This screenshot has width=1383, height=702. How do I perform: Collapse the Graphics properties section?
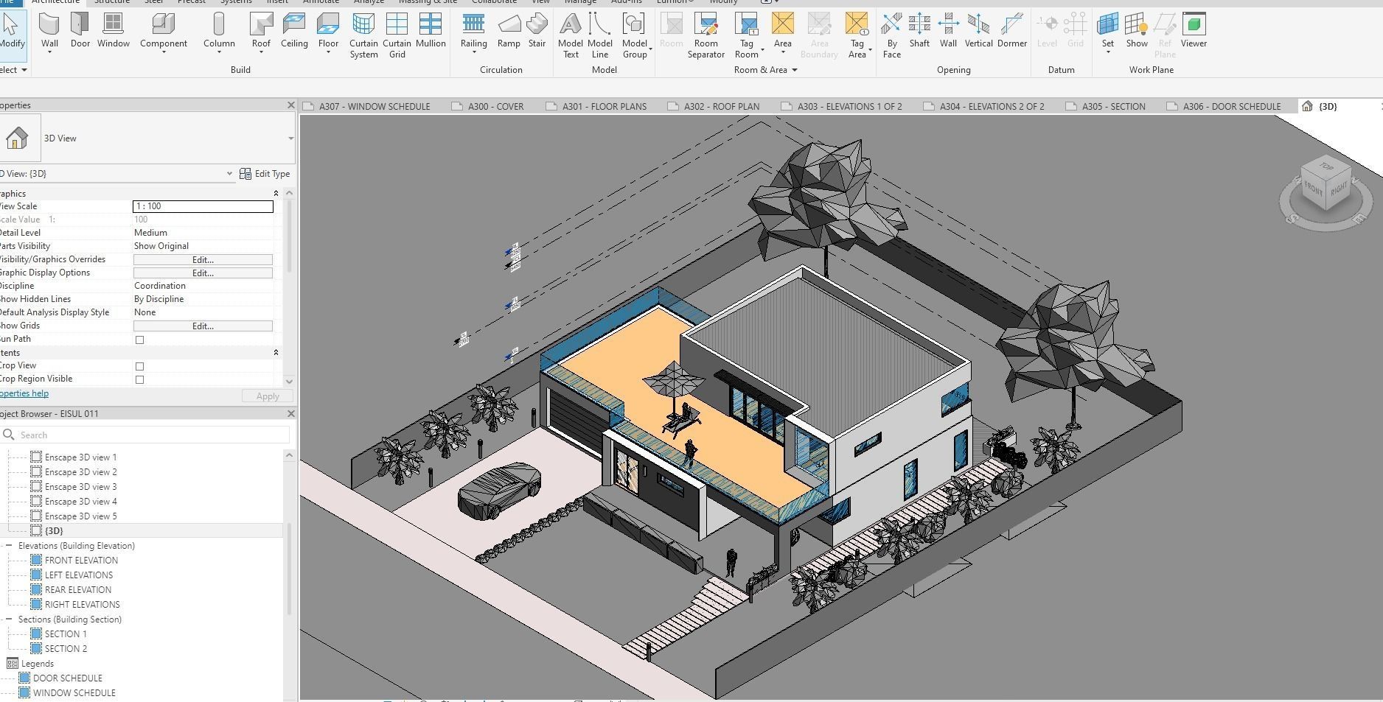coord(276,194)
